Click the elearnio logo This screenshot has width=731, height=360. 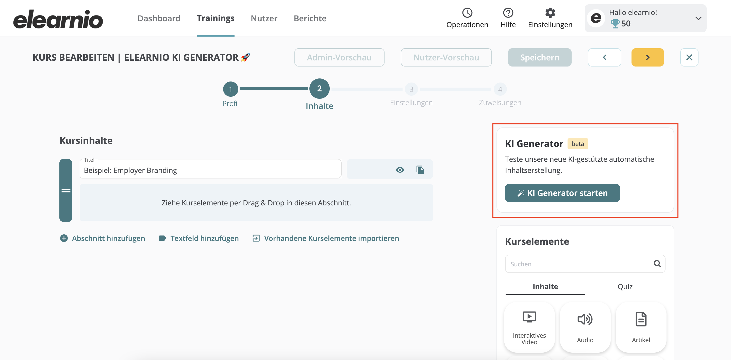click(x=58, y=19)
